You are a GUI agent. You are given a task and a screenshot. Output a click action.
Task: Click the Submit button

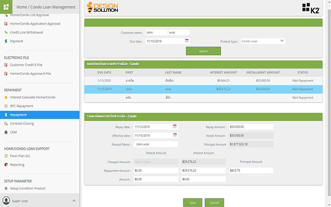point(214,202)
